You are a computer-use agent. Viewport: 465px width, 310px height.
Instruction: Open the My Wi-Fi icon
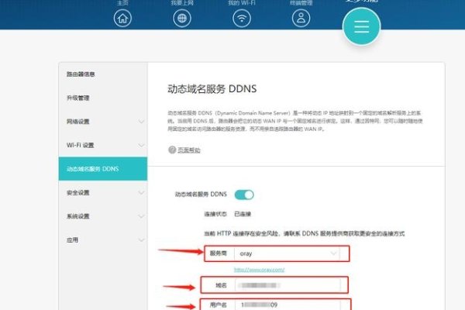(x=242, y=19)
